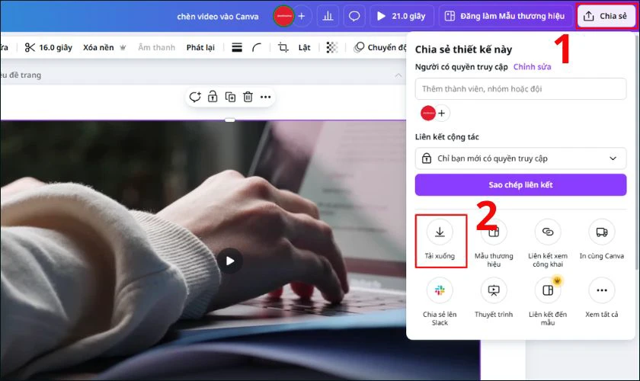Play the video on canvas
640x381 pixels.
point(230,261)
